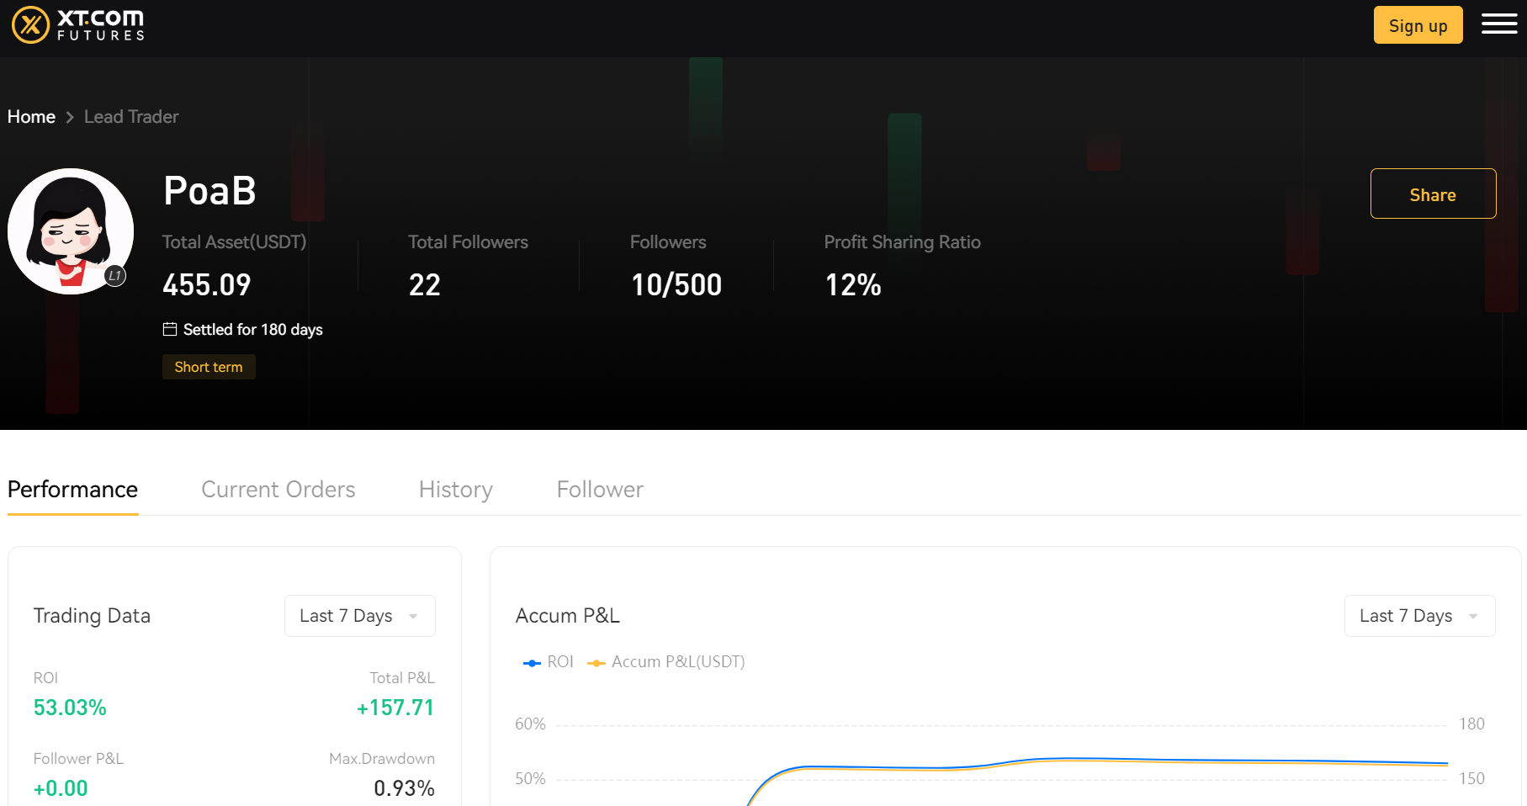Open the History tab
This screenshot has height=806, width=1527.
(456, 490)
